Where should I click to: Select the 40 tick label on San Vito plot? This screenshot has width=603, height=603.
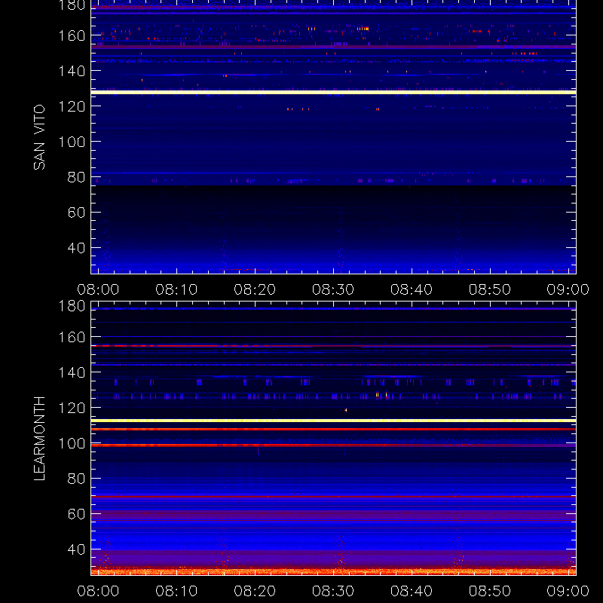coord(76,248)
